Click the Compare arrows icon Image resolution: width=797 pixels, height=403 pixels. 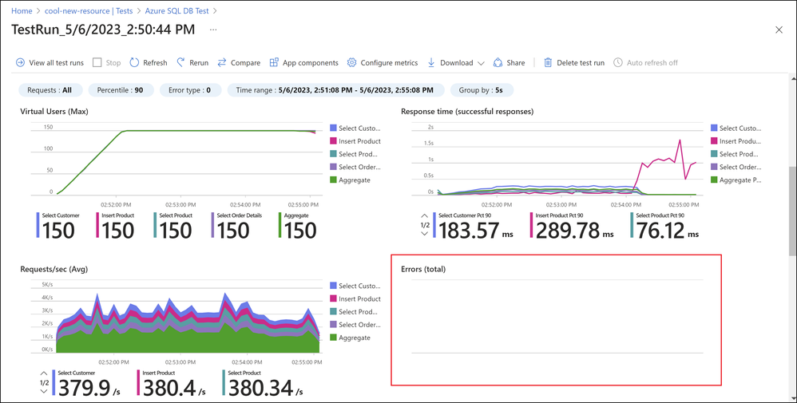pyautogui.click(x=222, y=62)
